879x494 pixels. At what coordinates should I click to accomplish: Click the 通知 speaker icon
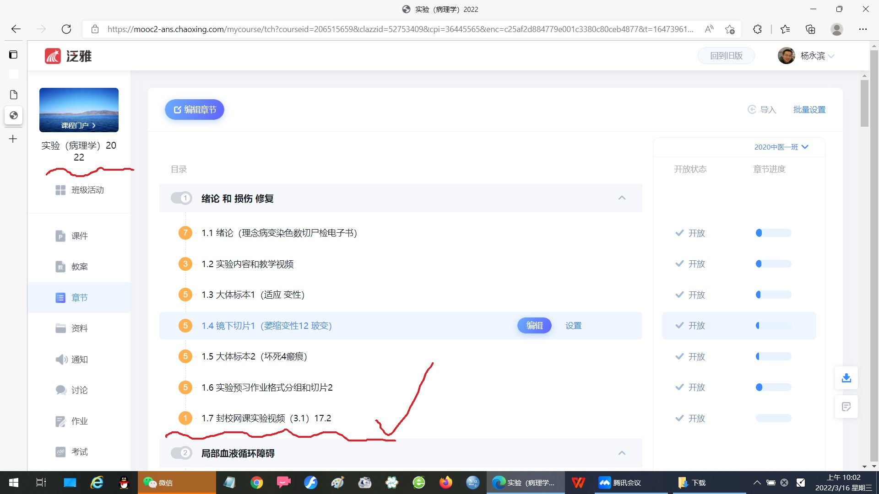click(x=61, y=360)
